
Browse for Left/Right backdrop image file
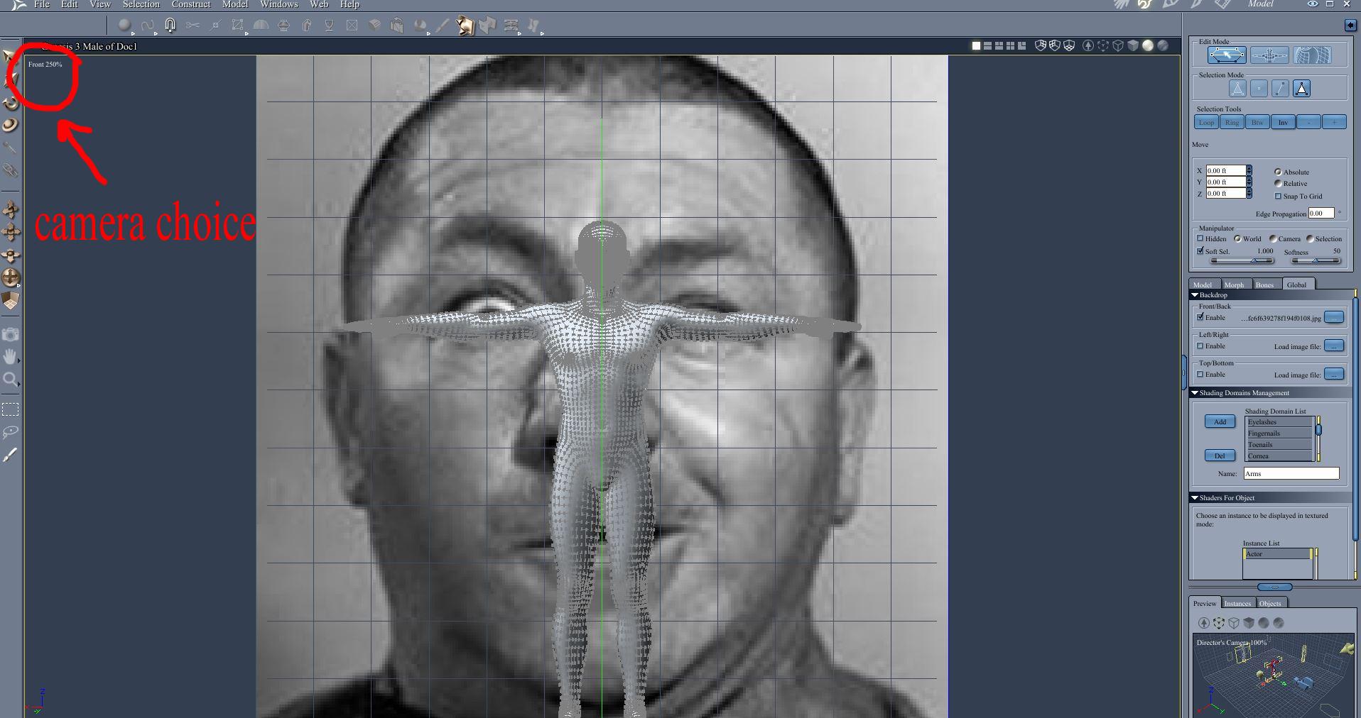(1334, 346)
